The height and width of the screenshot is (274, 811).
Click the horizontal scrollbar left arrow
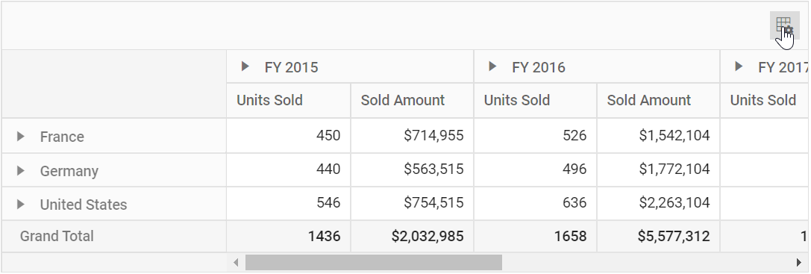[236, 263]
